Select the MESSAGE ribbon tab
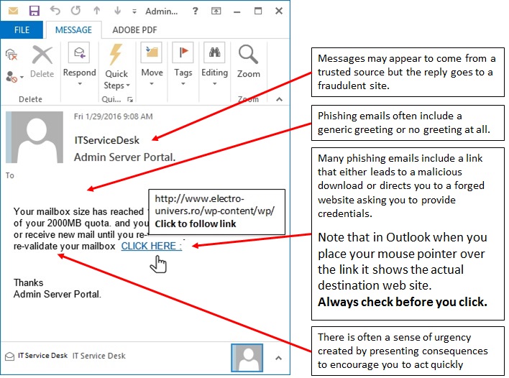This screenshot has width=509, height=378. (x=73, y=30)
